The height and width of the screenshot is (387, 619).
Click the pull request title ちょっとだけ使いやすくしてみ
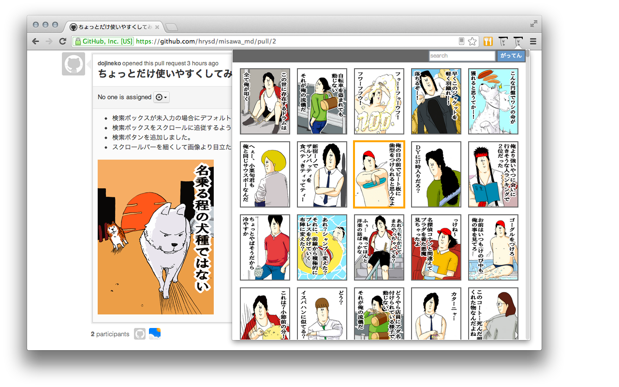pyautogui.click(x=165, y=74)
